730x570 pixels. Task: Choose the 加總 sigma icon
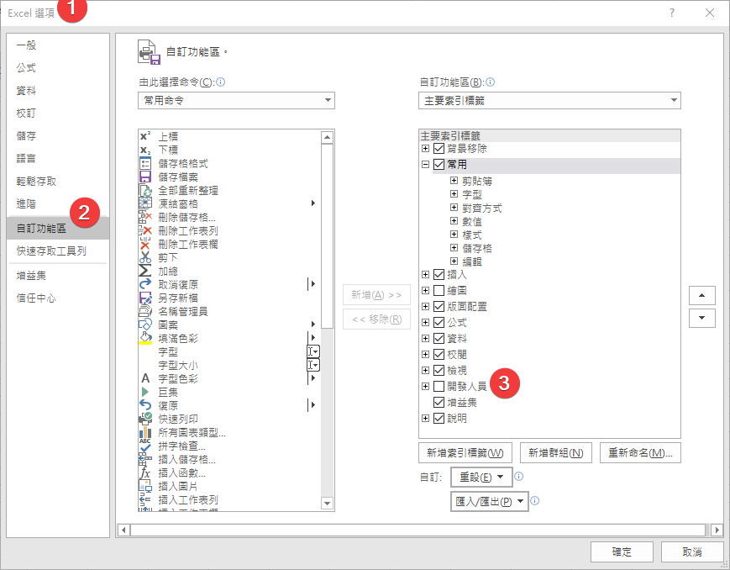pos(145,271)
